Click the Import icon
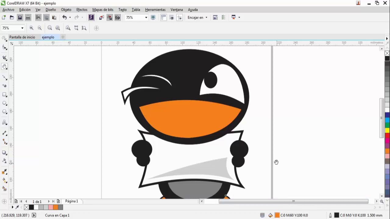 101,17
